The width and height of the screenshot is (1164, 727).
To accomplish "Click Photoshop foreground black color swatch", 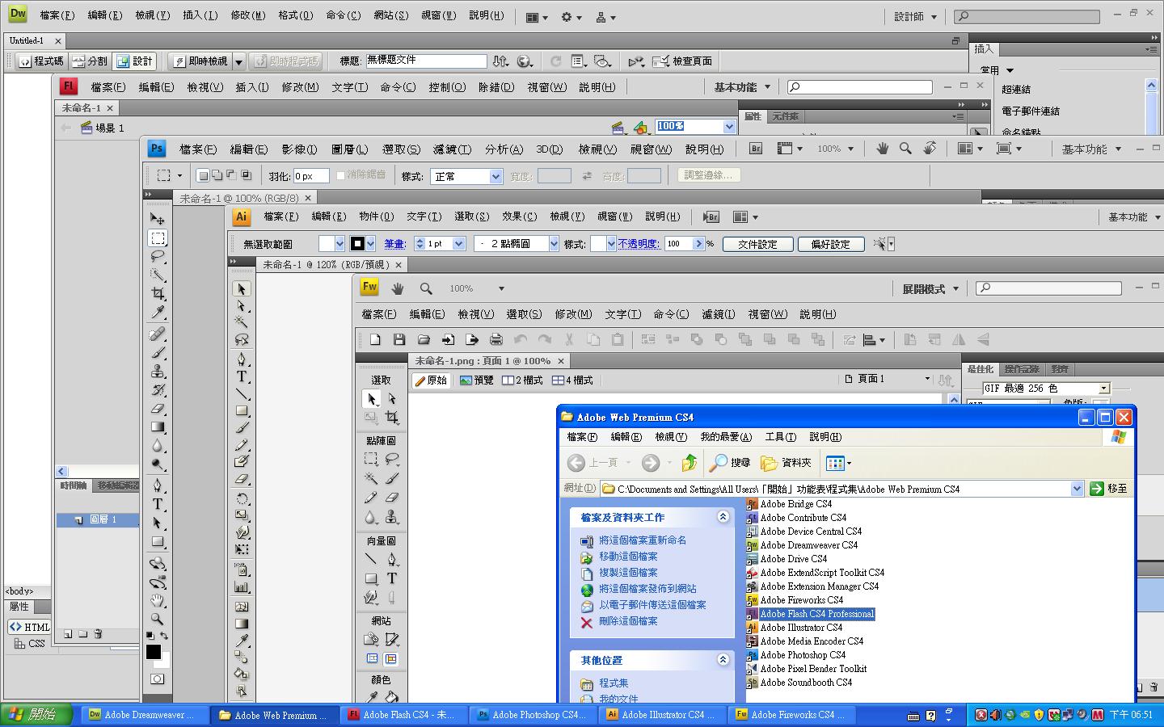I will pos(154,653).
